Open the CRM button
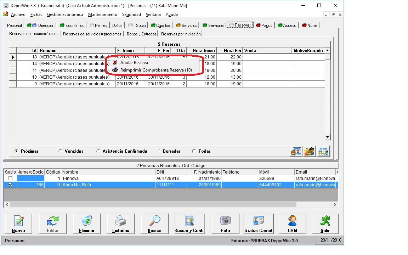Image resolution: width=408 pixels, height=255 pixels. tap(292, 224)
